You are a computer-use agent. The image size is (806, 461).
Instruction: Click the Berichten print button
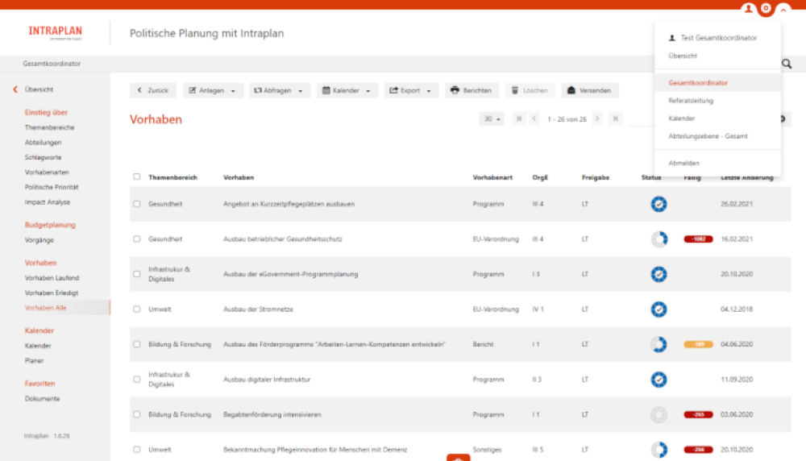click(x=472, y=90)
